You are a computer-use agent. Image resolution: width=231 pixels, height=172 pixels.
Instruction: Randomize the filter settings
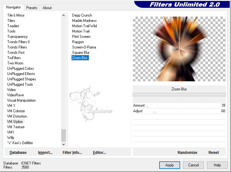[187, 153]
